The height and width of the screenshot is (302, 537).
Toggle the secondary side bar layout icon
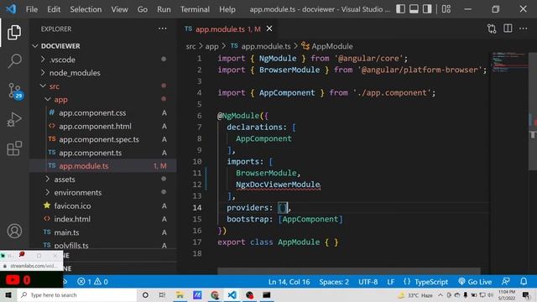(x=427, y=9)
